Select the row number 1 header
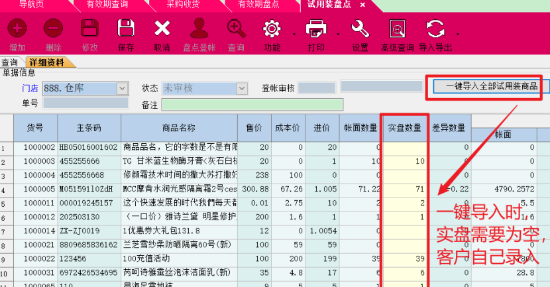Image resolution: width=550 pixels, height=287 pixels. [7, 148]
